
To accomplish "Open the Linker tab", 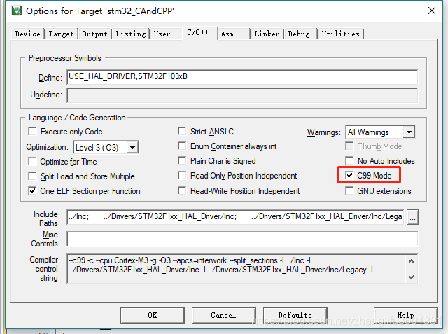I will click(x=267, y=34).
